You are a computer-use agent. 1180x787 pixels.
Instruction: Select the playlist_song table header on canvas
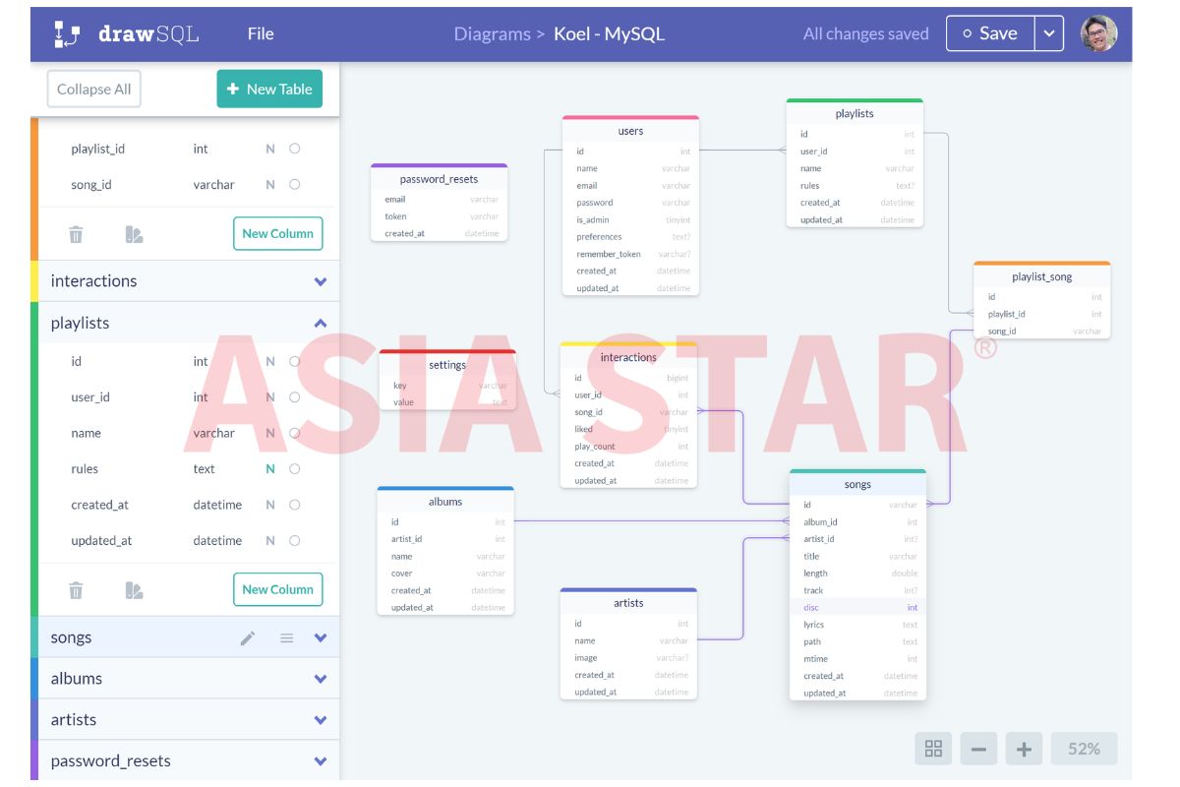1041,277
